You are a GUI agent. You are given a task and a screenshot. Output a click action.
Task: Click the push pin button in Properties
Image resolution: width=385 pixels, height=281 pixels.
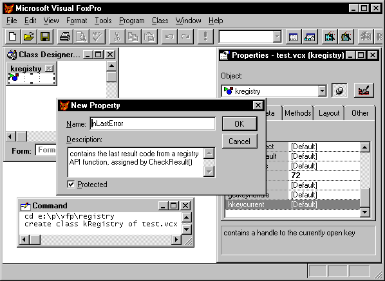339,91
